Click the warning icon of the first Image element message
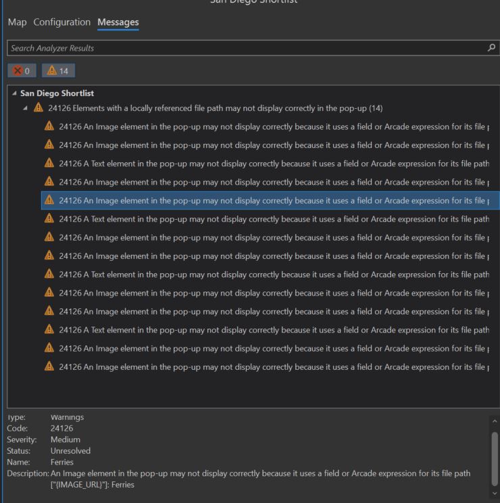This screenshot has height=503, width=500. [49, 126]
